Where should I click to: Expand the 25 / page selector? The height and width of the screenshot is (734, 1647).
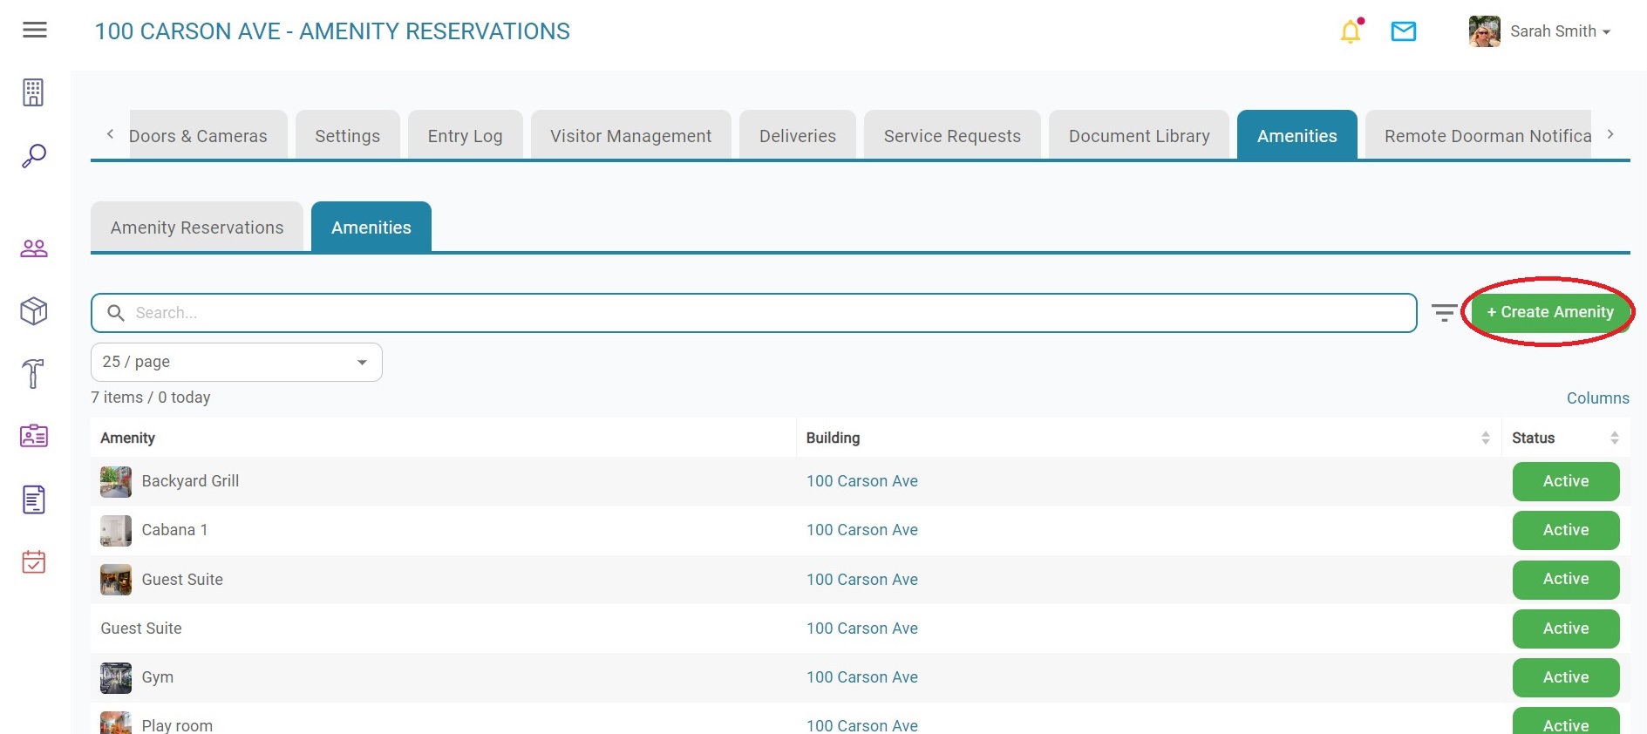[x=236, y=362]
